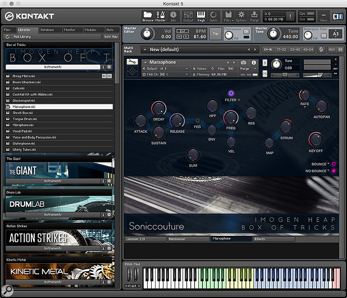Switch to the Database tab
The image size is (347, 298).
click(x=47, y=30)
